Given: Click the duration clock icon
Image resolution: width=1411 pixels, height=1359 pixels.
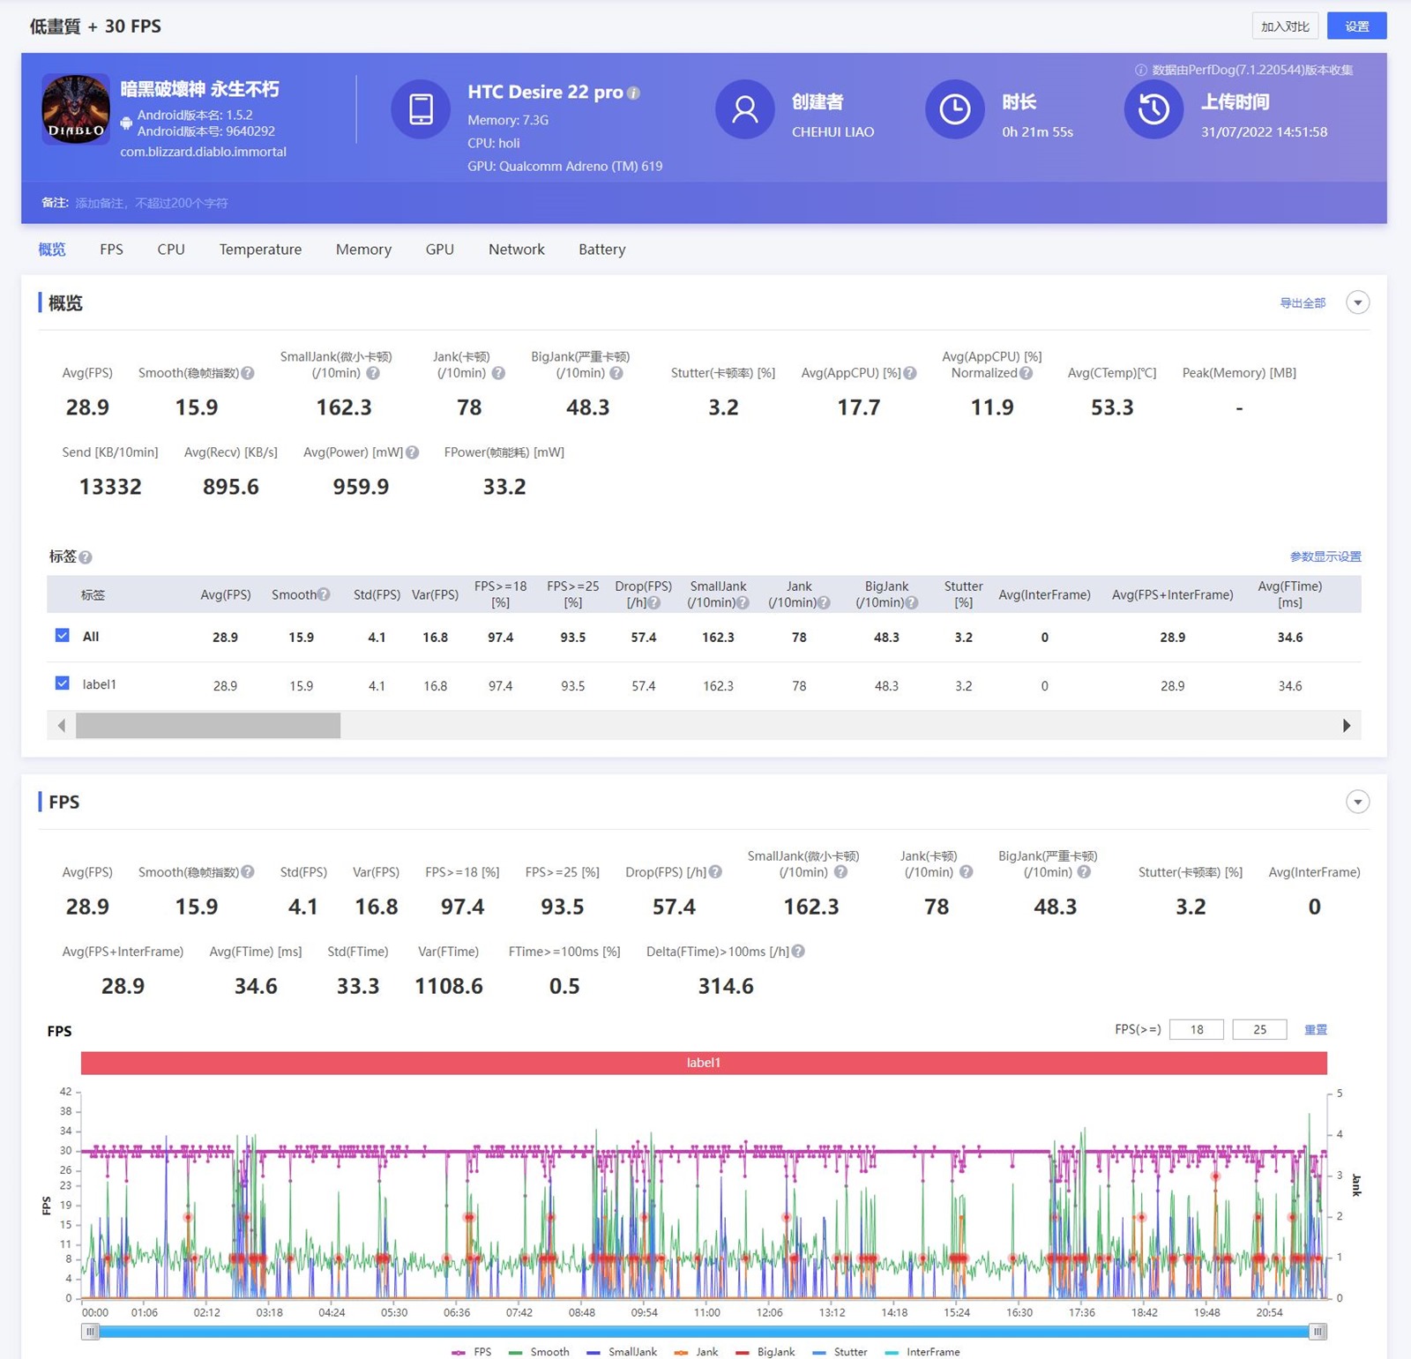Looking at the screenshot, I should pos(954,109).
